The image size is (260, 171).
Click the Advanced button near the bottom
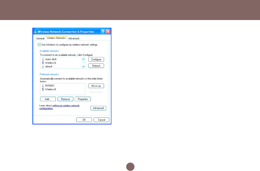click(x=98, y=108)
